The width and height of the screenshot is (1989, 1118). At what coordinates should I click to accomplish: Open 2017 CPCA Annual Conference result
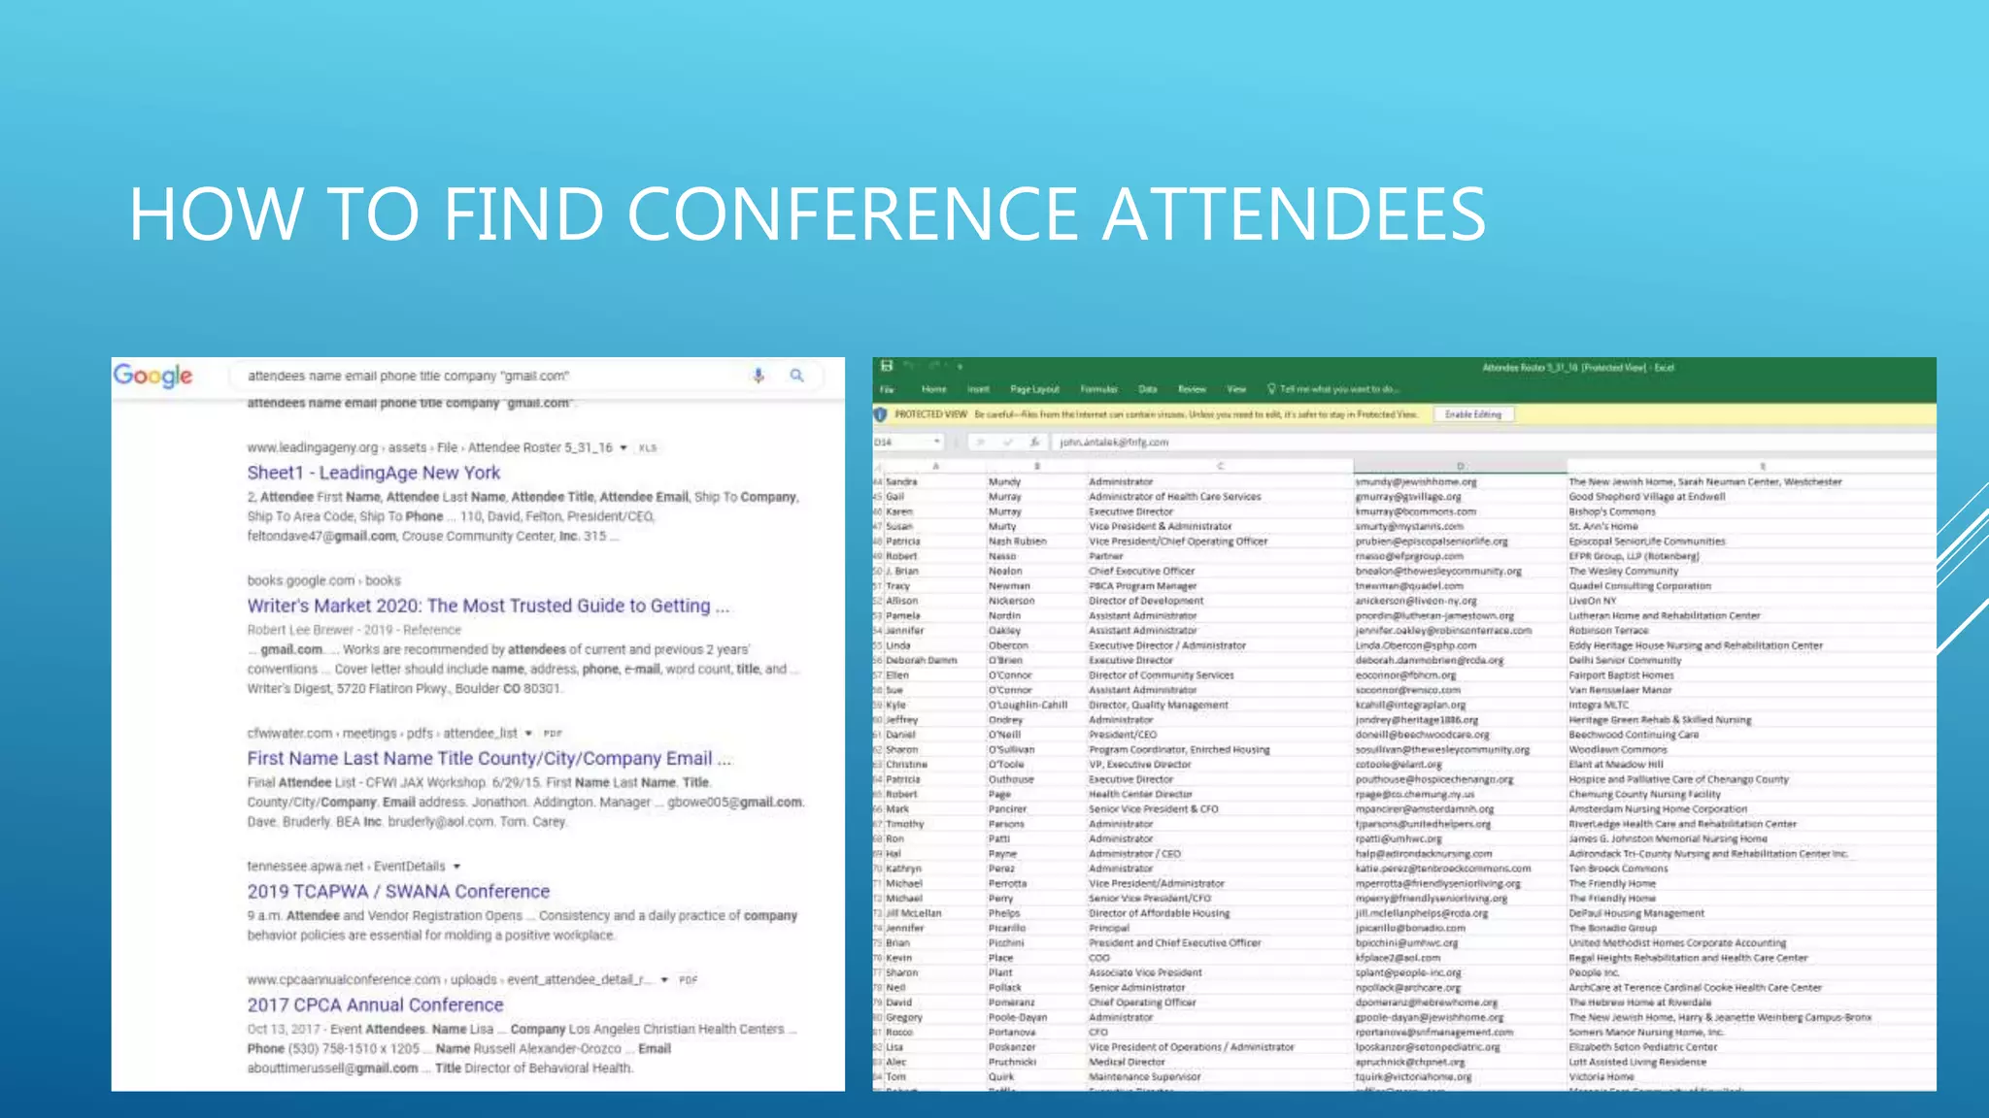click(375, 1004)
